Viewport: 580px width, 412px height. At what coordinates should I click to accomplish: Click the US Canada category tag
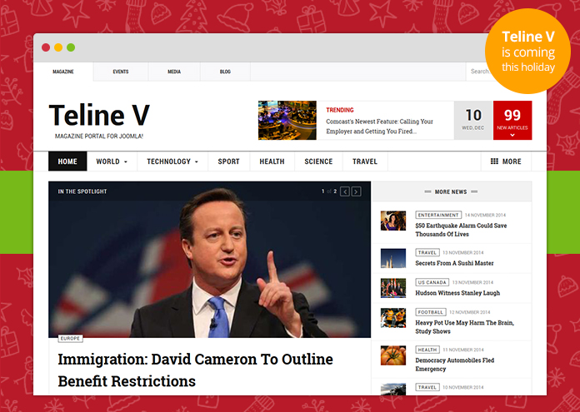tap(432, 282)
